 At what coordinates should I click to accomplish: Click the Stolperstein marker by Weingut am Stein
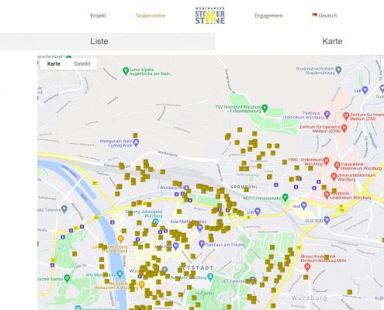point(135,136)
